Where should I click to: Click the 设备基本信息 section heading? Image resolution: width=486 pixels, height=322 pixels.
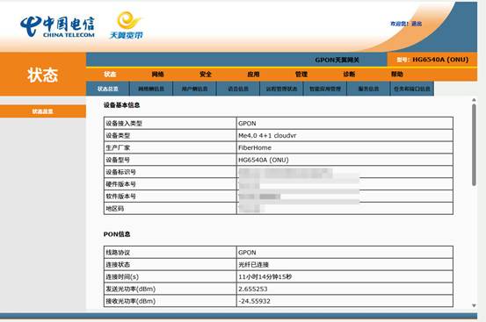121,105
